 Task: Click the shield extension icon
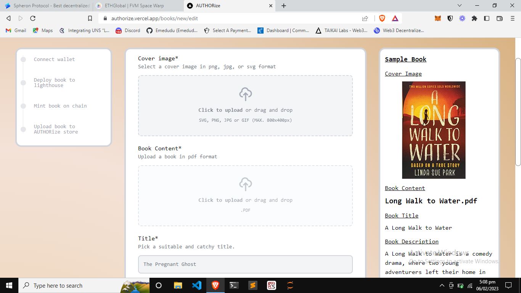450,18
